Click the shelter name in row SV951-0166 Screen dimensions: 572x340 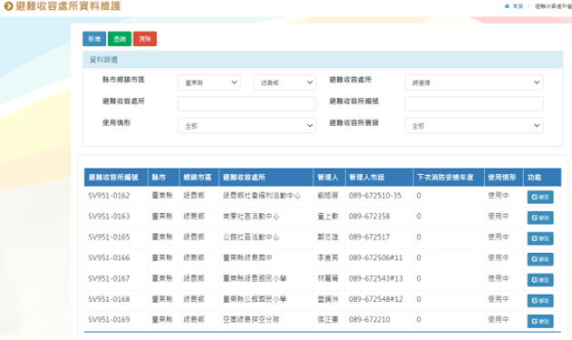tap(247, 257)
